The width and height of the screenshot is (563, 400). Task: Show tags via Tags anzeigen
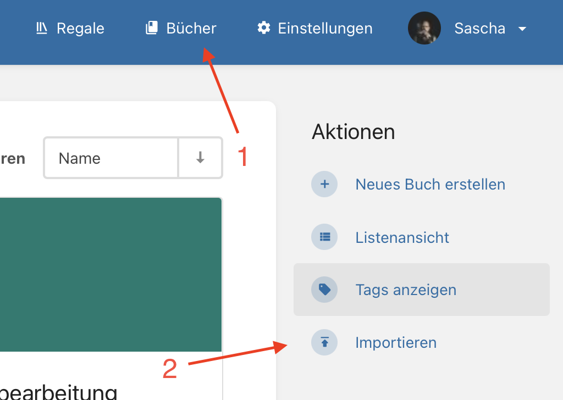[406, 290]
